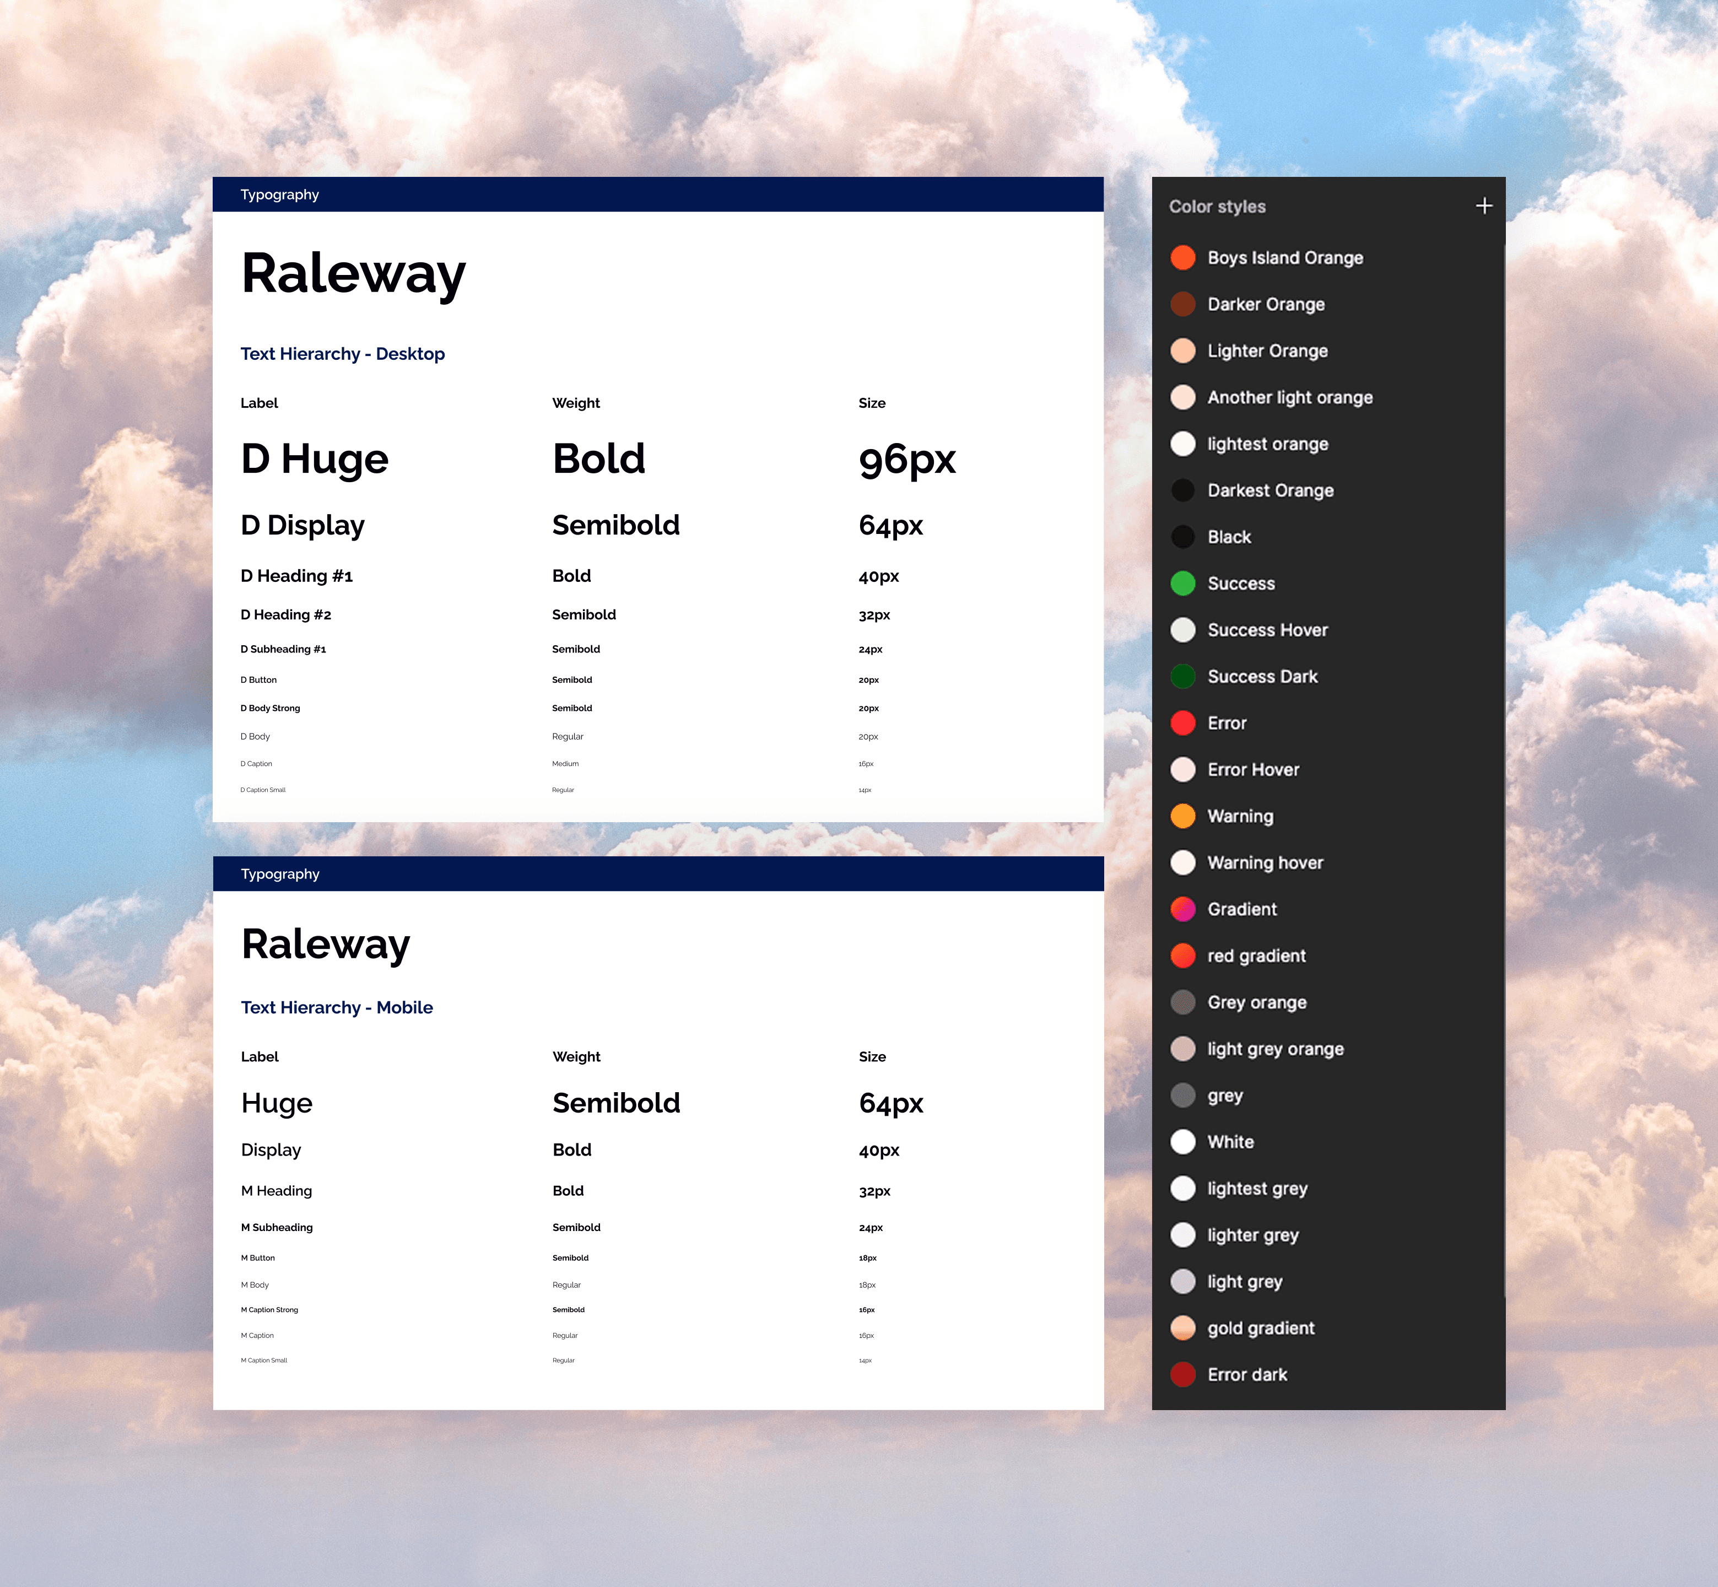Select the Boys Island Orange swatch
Screen dimensions: 1718x1587
[x=1182, y=258]
